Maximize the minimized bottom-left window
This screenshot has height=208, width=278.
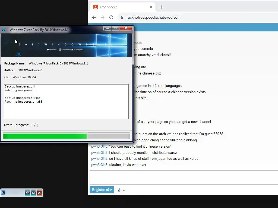point(33,193)
